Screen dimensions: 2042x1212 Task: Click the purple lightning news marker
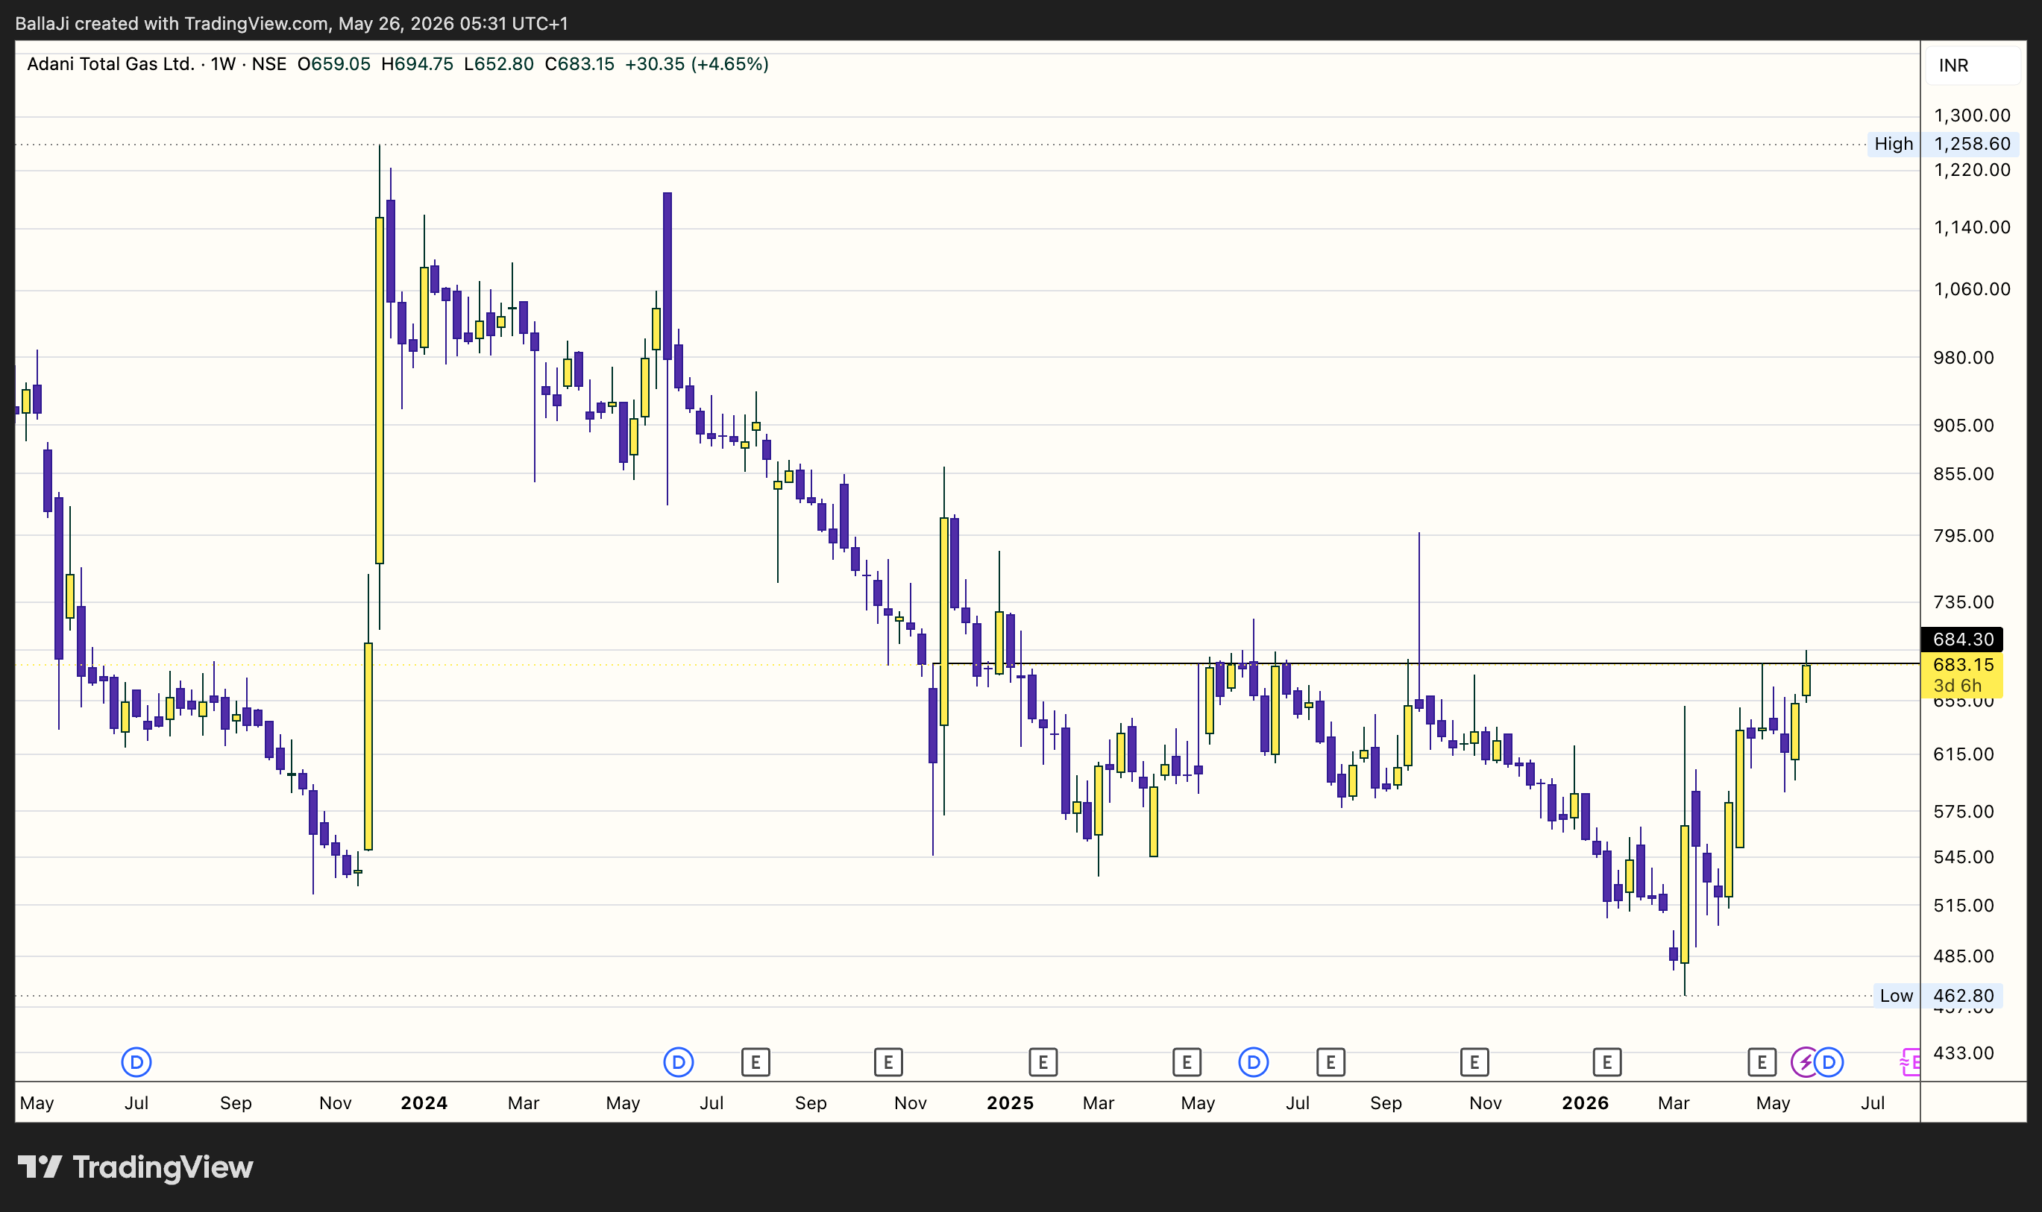pyautogui.click(x=1804, y=1062)
